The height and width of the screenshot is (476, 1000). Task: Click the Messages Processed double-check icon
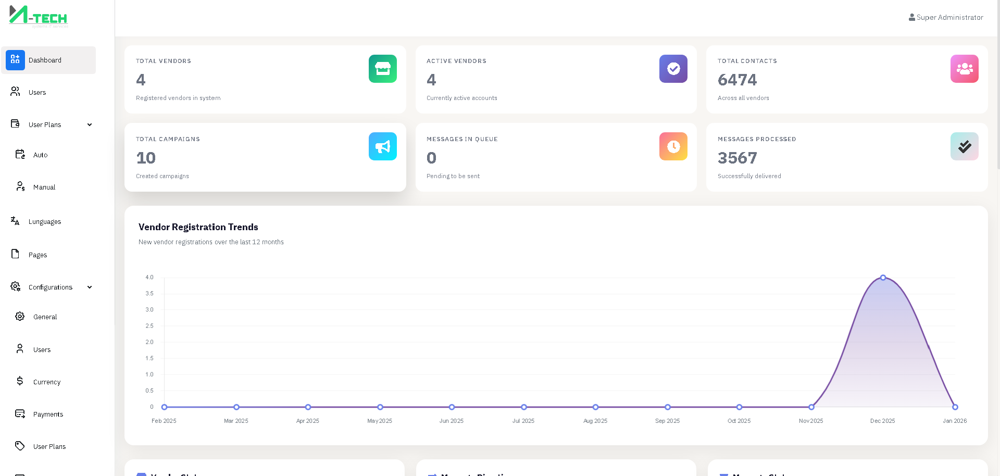point(964,147)
